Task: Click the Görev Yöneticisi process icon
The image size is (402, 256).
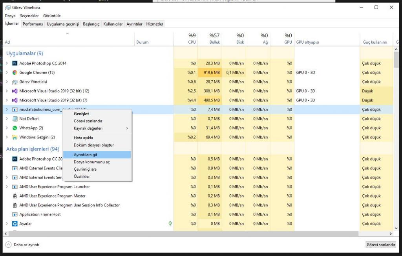Action: tap(15, 82)
